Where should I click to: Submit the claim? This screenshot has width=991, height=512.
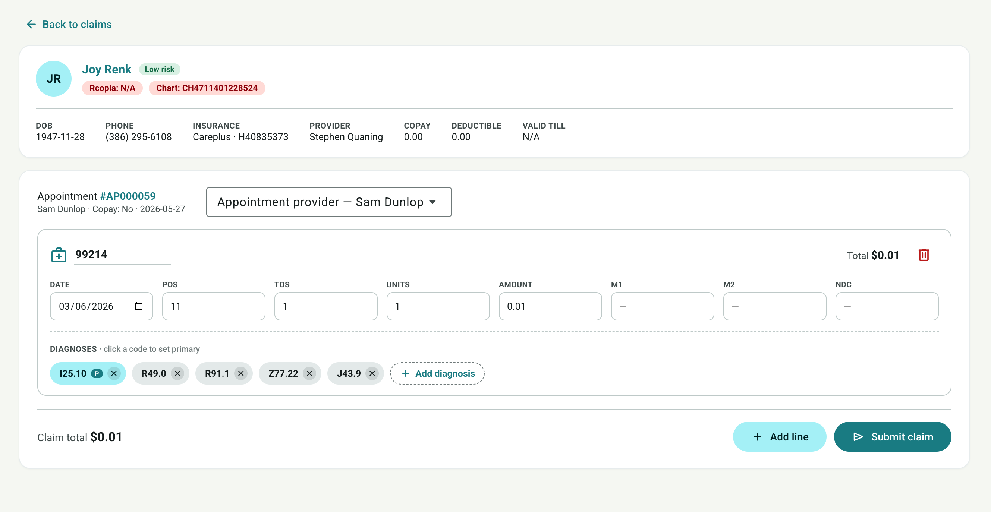click(893, 437)
